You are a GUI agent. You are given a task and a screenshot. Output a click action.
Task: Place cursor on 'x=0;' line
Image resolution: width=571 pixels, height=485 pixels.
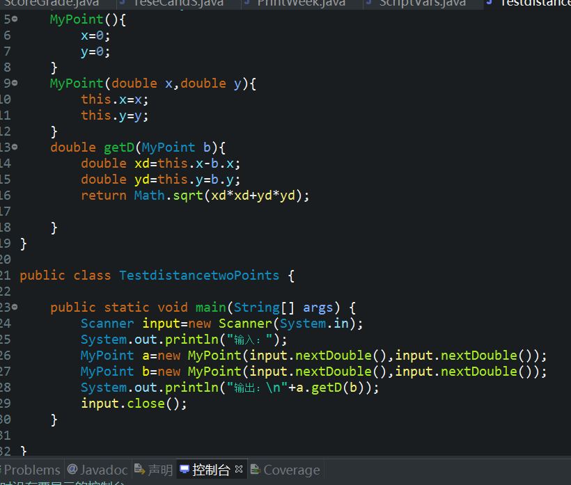[95, 35]
